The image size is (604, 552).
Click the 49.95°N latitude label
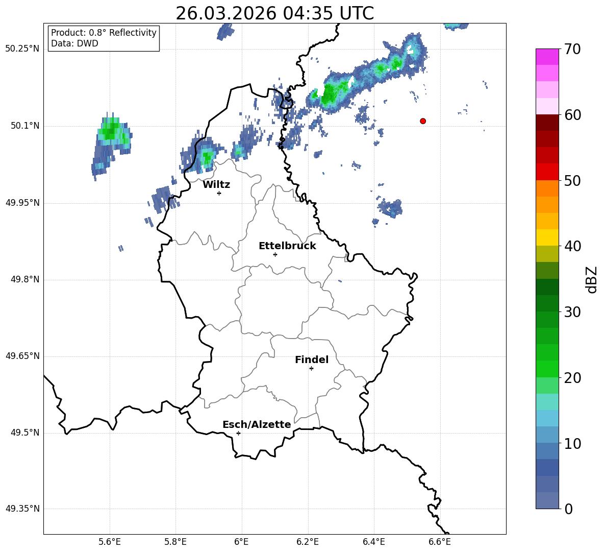22,203
